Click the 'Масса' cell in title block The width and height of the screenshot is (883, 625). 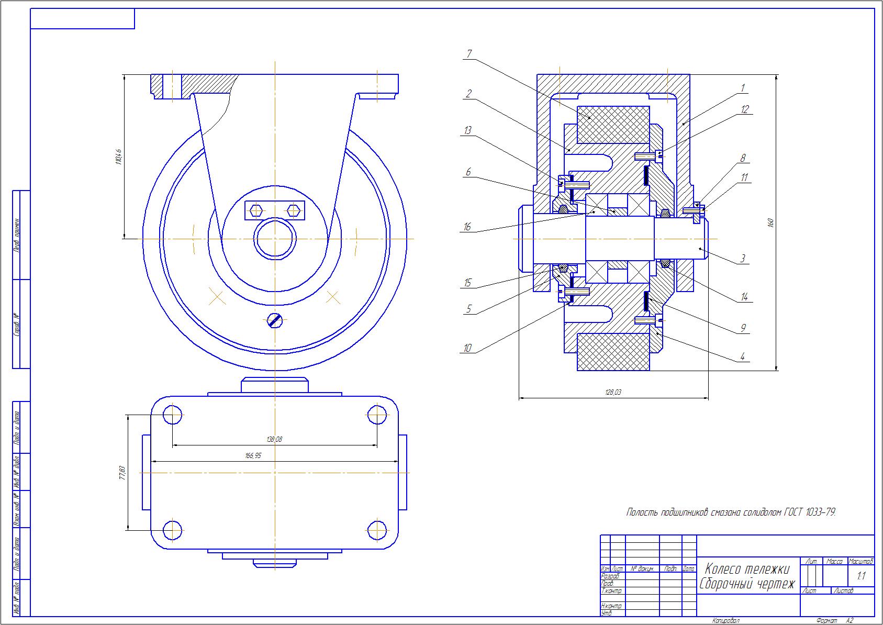(834, 561)
